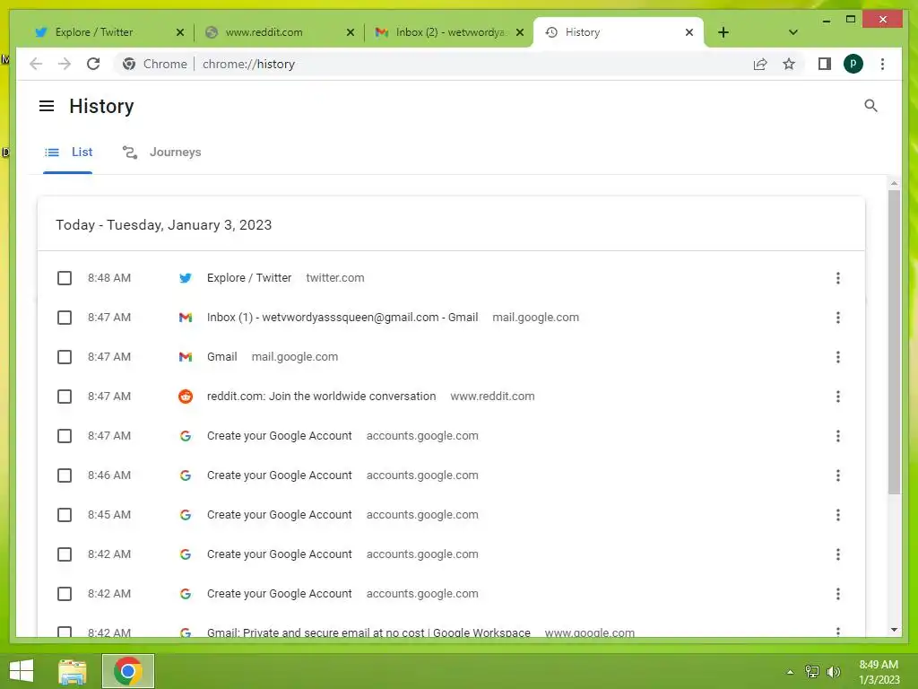The width and height of the screenshot is (918, 689).
Task: Open more actions for Gmail entry
Action: (838, 357)
